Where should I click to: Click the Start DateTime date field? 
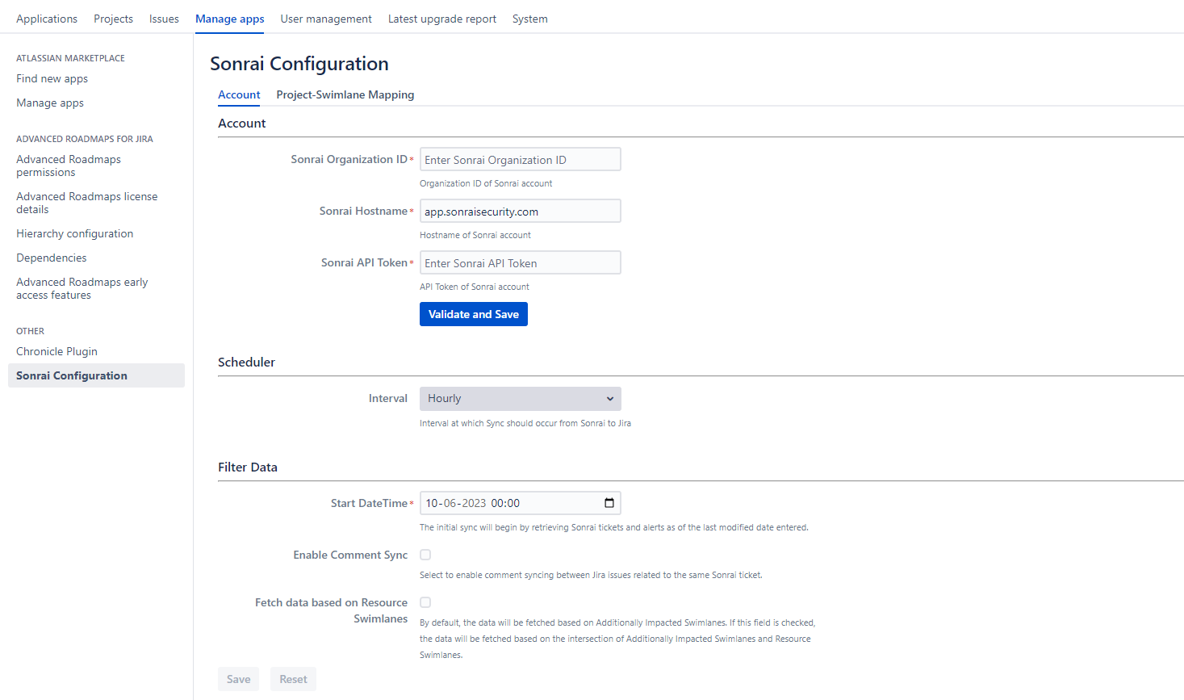tap(521, 503)
